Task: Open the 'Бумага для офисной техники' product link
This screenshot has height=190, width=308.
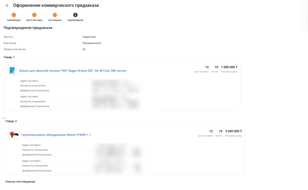Action: tap(72, 71)
